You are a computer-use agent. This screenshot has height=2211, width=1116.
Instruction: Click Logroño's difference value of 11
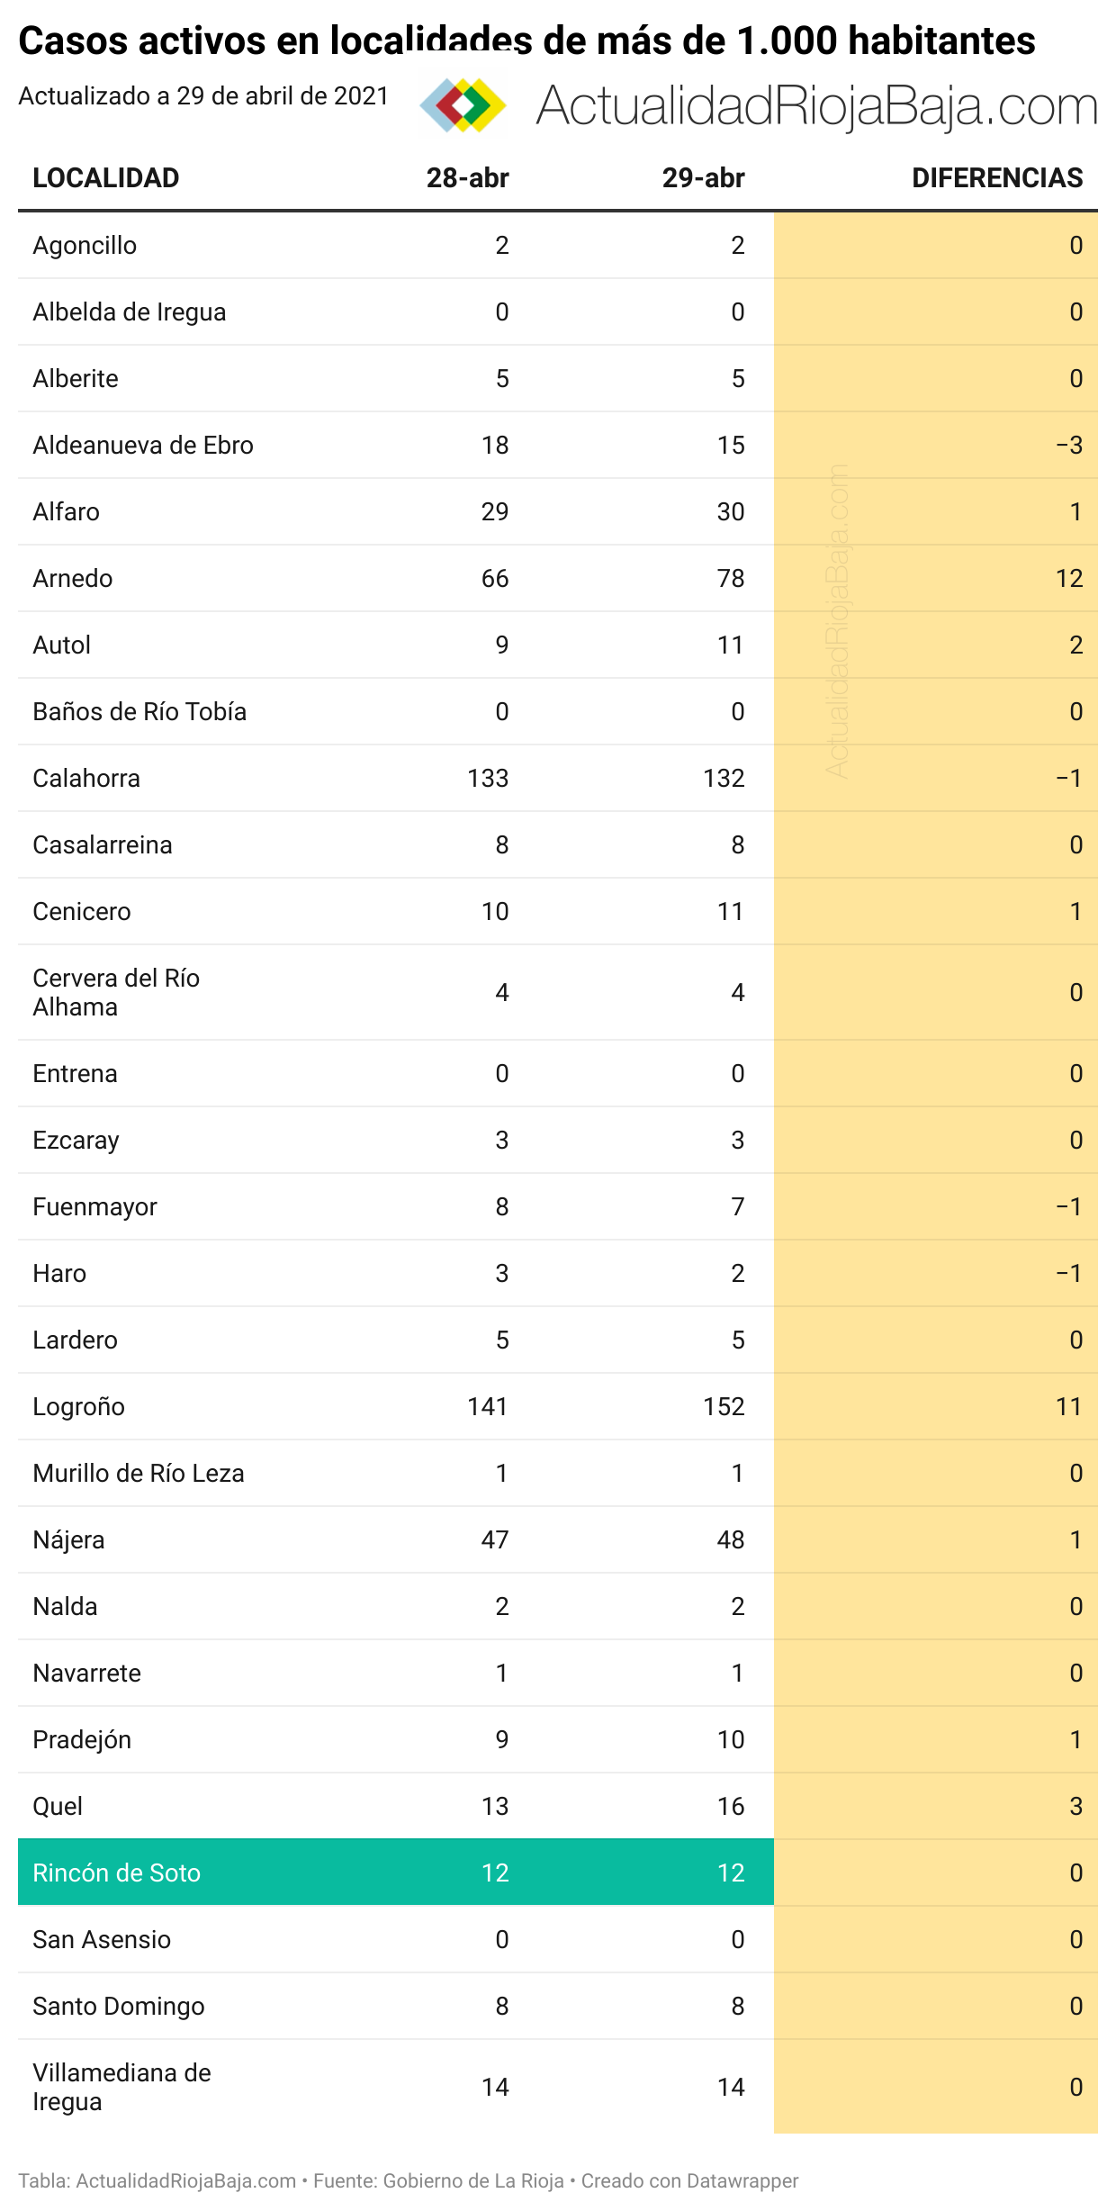1068,1406
